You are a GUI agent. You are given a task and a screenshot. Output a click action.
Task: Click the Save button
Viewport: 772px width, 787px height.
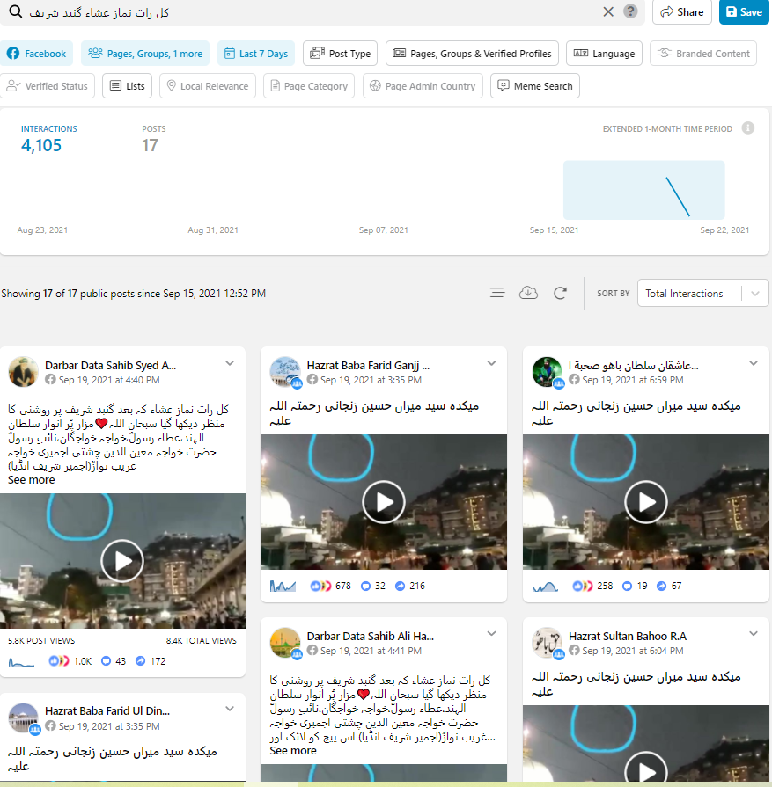[743, 12]
